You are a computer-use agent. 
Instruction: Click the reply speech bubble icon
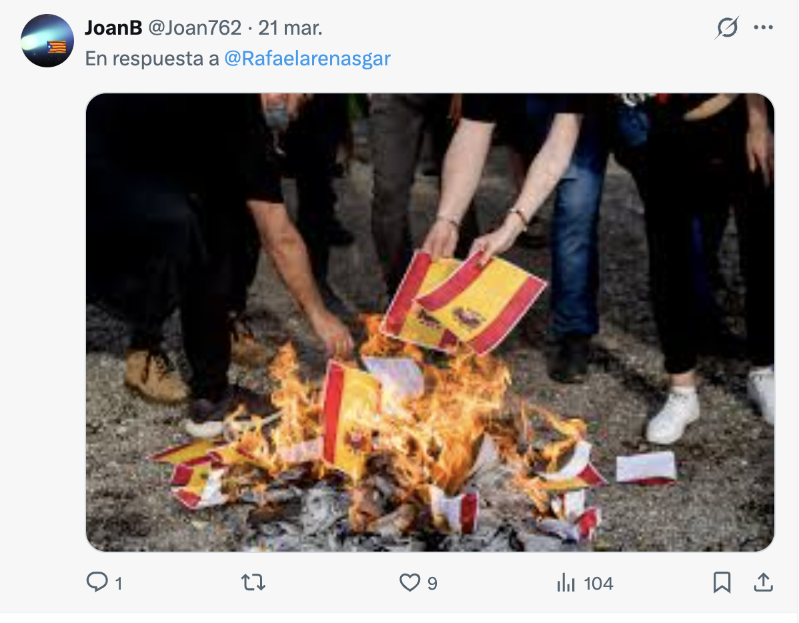97,582
